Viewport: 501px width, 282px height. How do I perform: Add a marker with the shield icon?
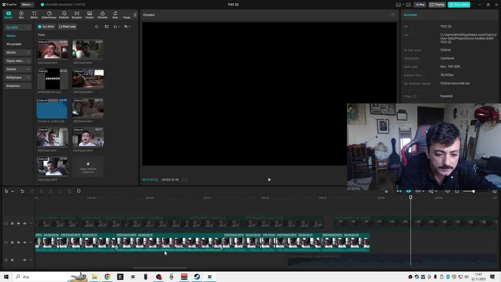[x=79, y=191]
